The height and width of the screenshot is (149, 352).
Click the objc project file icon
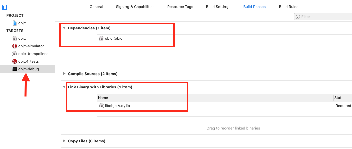14,23
